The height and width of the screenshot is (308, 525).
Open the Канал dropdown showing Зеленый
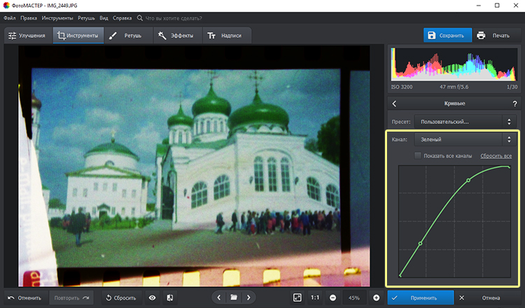[465, 139]
